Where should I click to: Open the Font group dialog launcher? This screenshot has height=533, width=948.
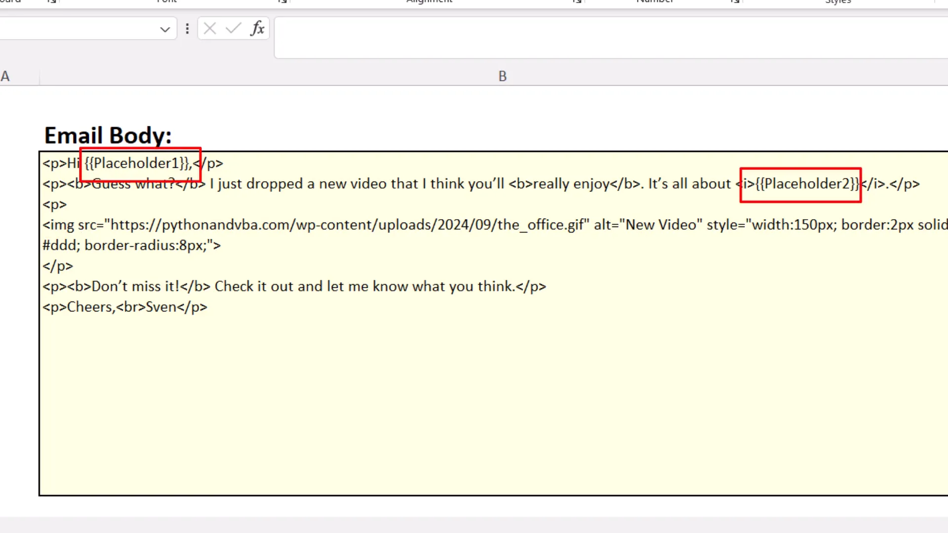tap(281, 2)
